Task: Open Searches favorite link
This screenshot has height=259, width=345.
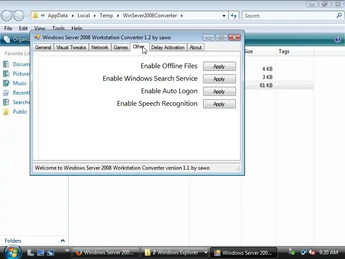Action: (16, 102)
